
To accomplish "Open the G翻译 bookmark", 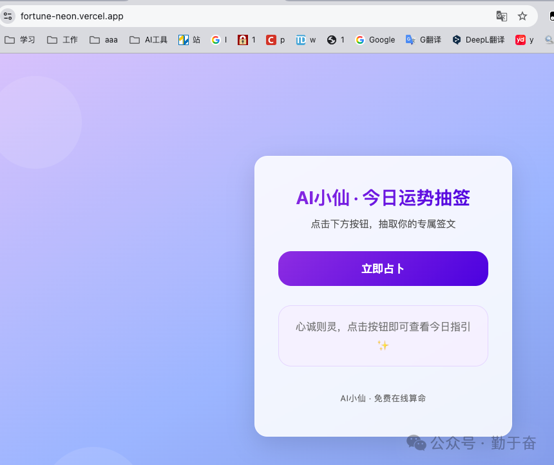I will pos(423,40).
